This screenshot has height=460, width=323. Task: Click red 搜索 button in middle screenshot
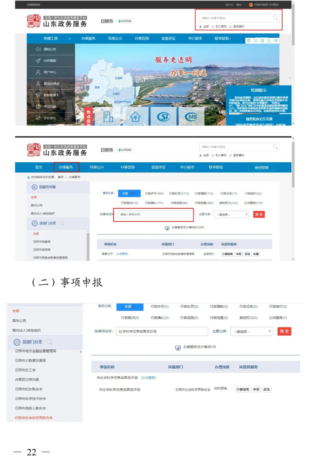(x=259, y=215)
